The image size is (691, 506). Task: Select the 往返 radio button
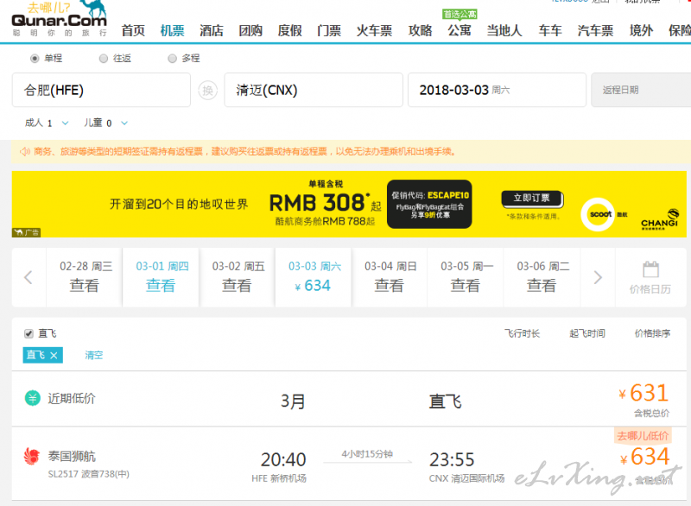pos(104,59)
